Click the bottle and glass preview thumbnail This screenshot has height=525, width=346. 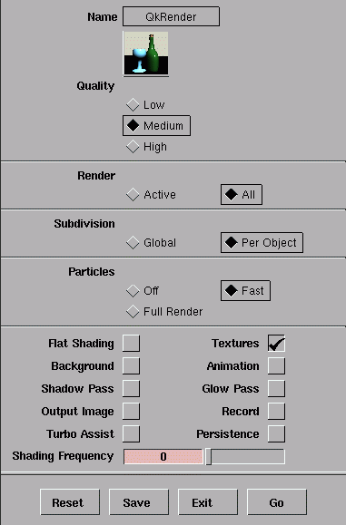tap(146, 53)
